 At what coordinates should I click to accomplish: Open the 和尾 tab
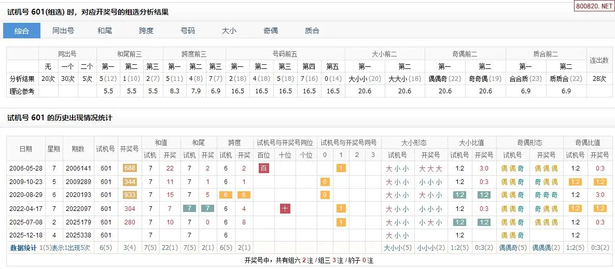(x=105, y=31)
